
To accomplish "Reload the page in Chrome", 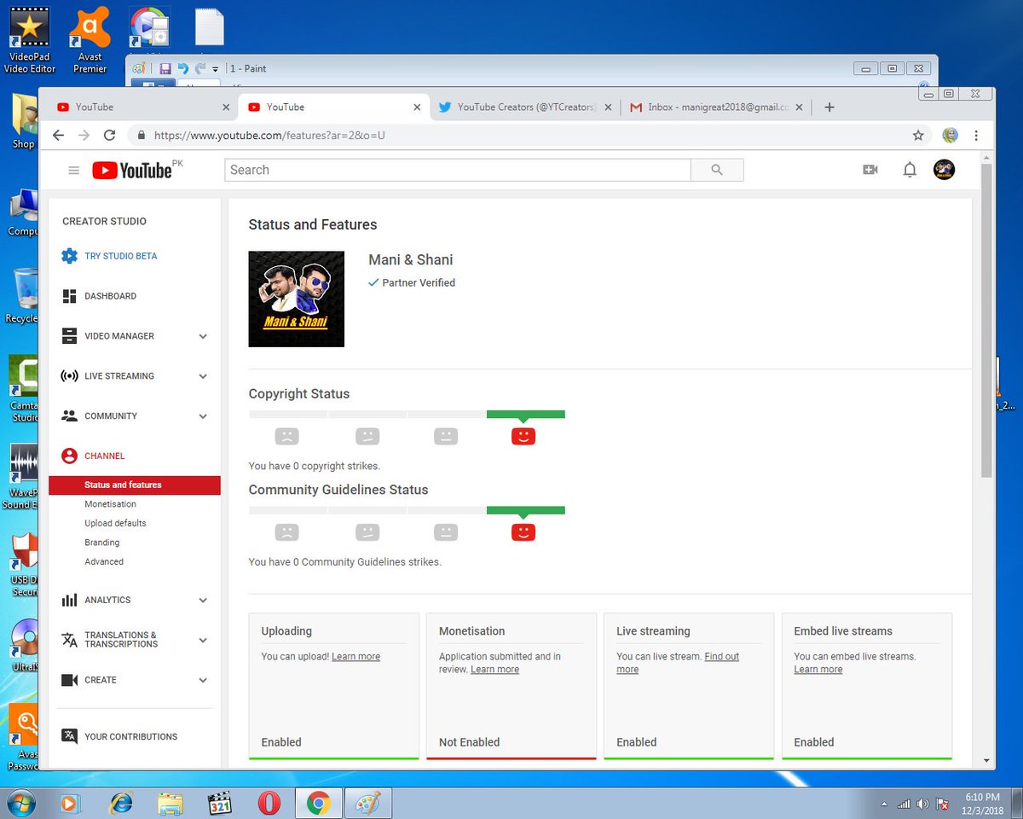I will 109,135.
